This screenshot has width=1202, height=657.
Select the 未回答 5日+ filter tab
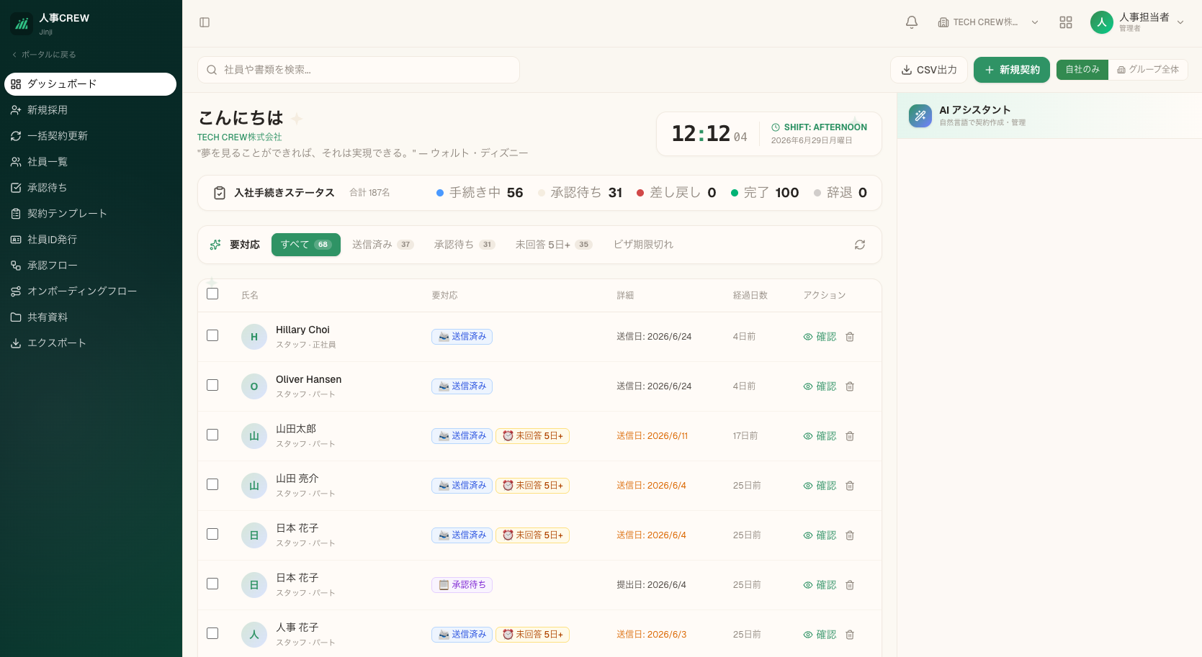click(x=553, y=245)
